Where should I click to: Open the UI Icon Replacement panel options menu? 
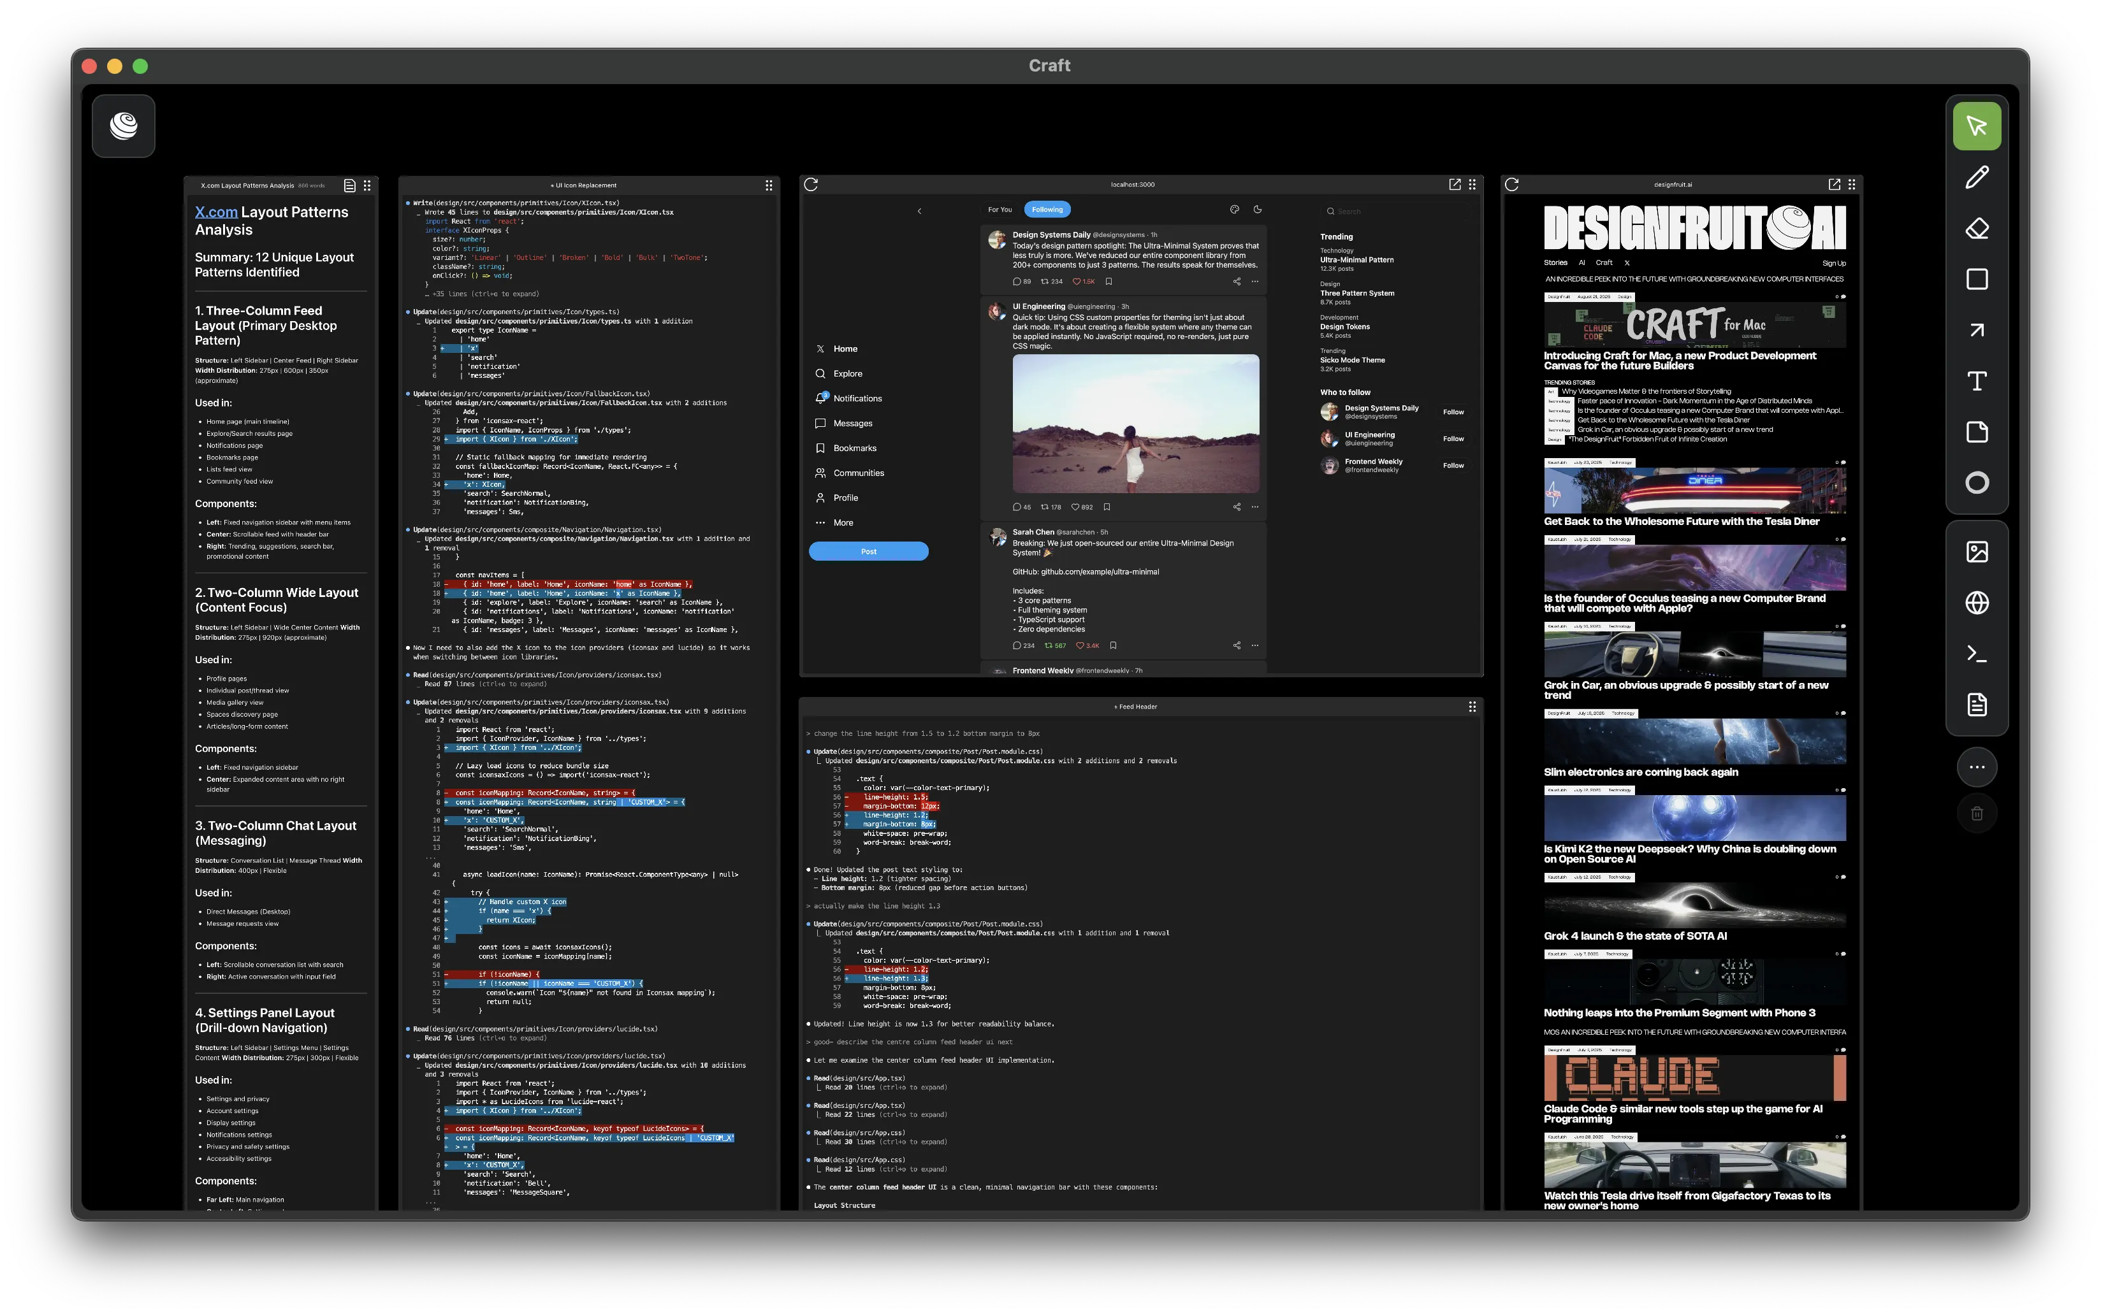[x=768, y=185]
